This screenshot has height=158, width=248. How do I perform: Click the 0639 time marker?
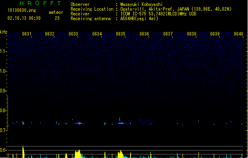click(215, 34)
